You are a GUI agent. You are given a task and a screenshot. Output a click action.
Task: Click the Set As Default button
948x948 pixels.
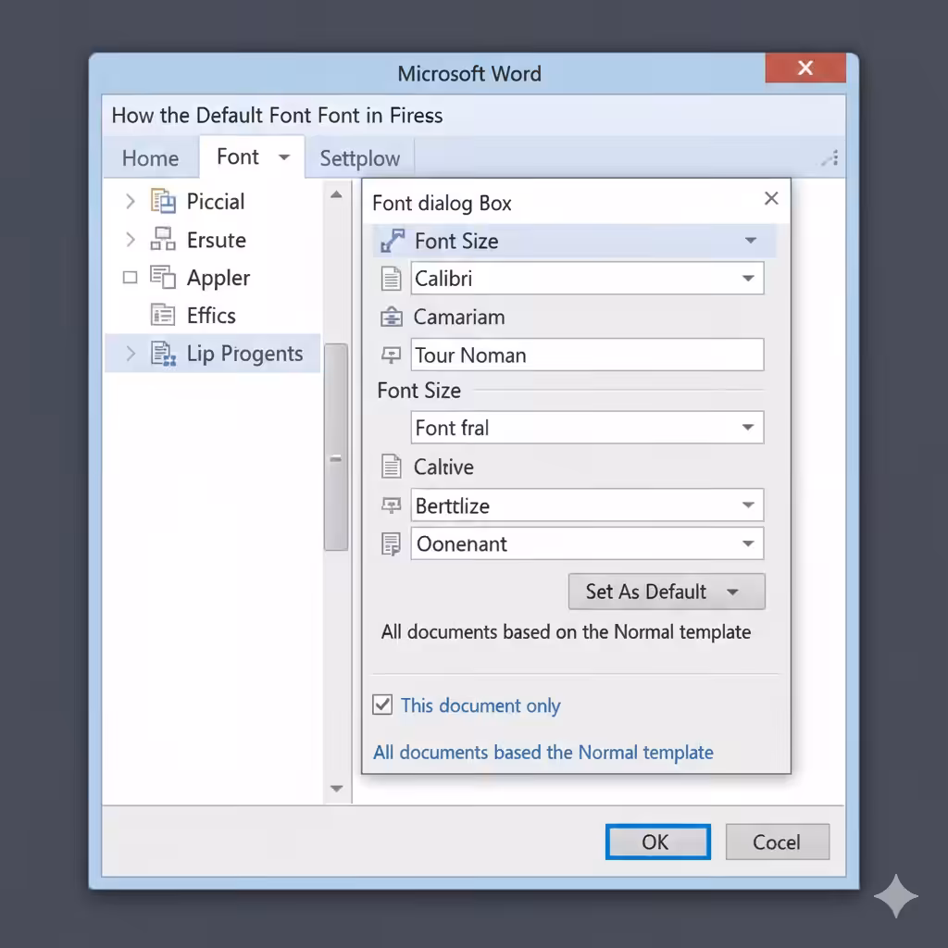[667, 592]
